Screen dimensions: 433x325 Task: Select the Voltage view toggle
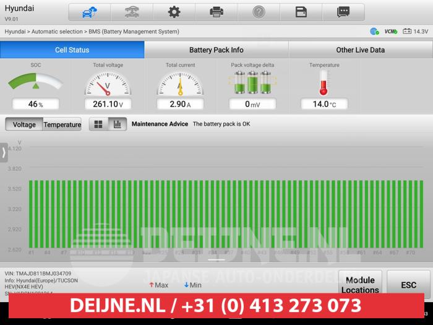click(x=24, y=124)
